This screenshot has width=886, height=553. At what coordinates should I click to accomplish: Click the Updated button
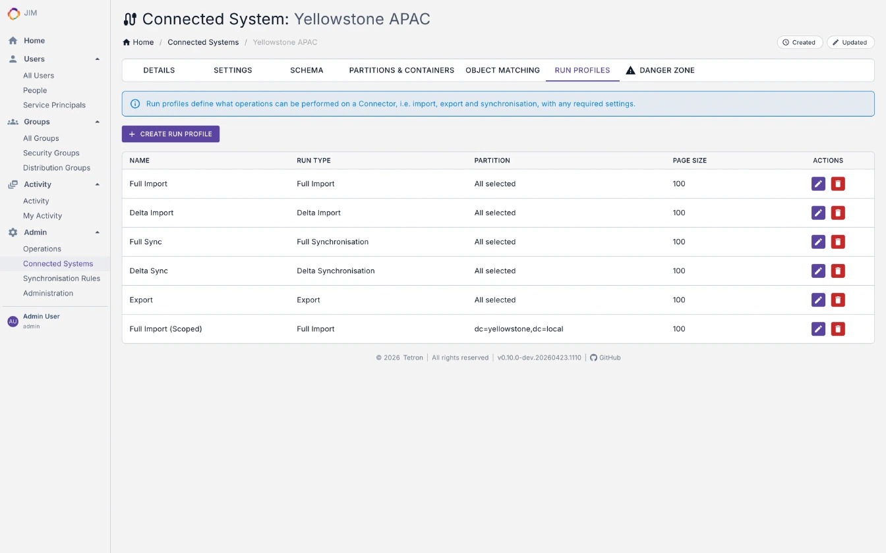pos(850,42)
